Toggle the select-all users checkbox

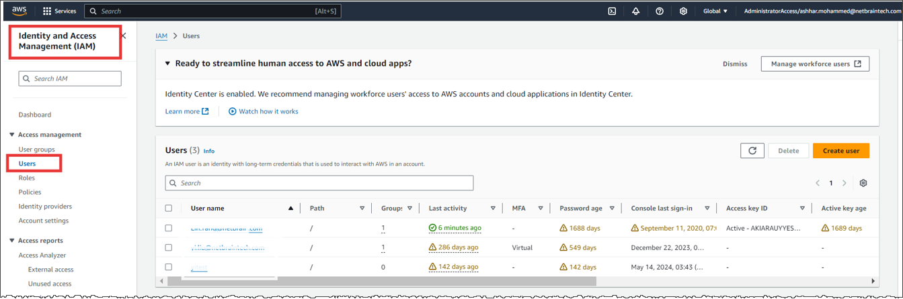[x=169, y=208]
